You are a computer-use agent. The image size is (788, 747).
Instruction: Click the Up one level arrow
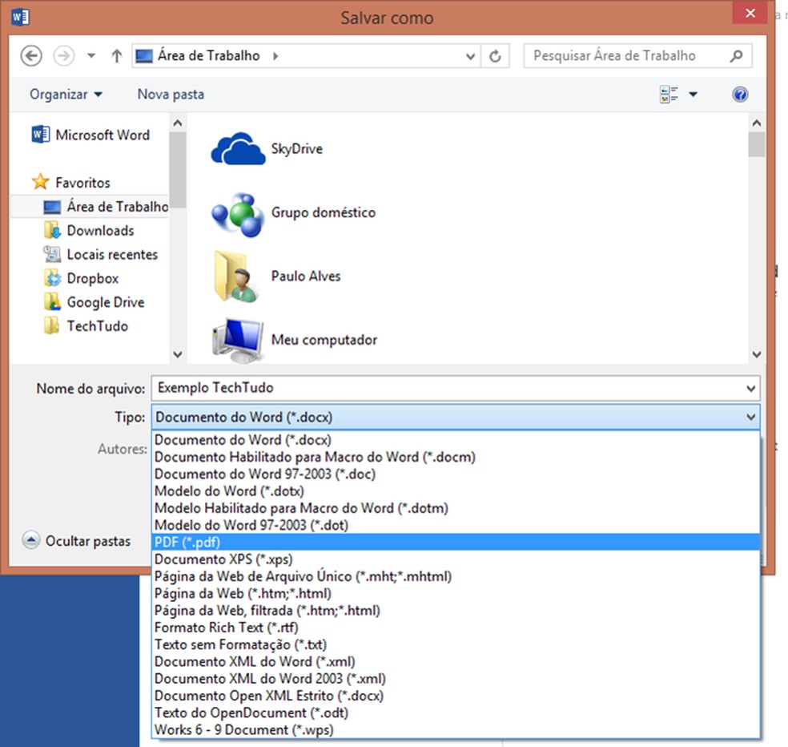(117, 56)
